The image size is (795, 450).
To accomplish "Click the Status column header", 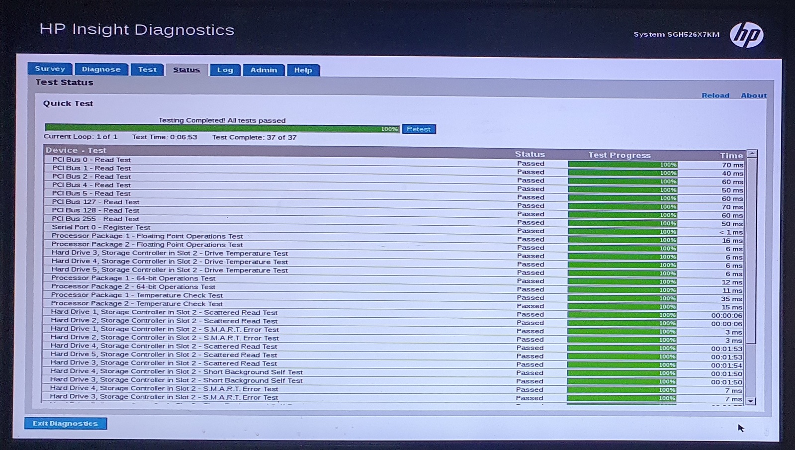I will (530, 155).
